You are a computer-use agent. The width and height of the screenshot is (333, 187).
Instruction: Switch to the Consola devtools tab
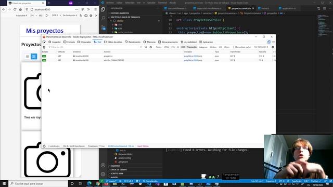(69, 42)
